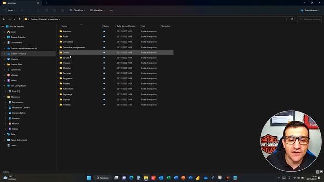Select the Suporte folder

(66, 99)
